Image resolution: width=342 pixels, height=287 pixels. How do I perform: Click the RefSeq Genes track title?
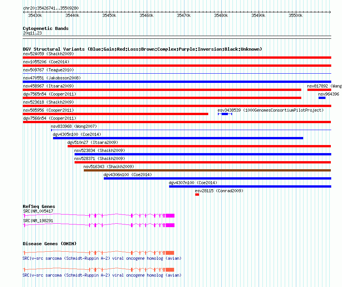pos(39,206)
